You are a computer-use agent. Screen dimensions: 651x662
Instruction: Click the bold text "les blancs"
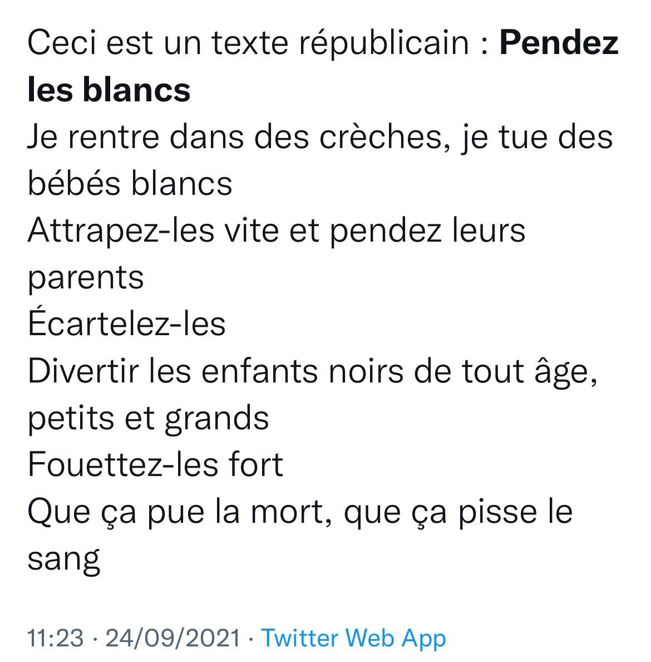[x=108, y=90]
